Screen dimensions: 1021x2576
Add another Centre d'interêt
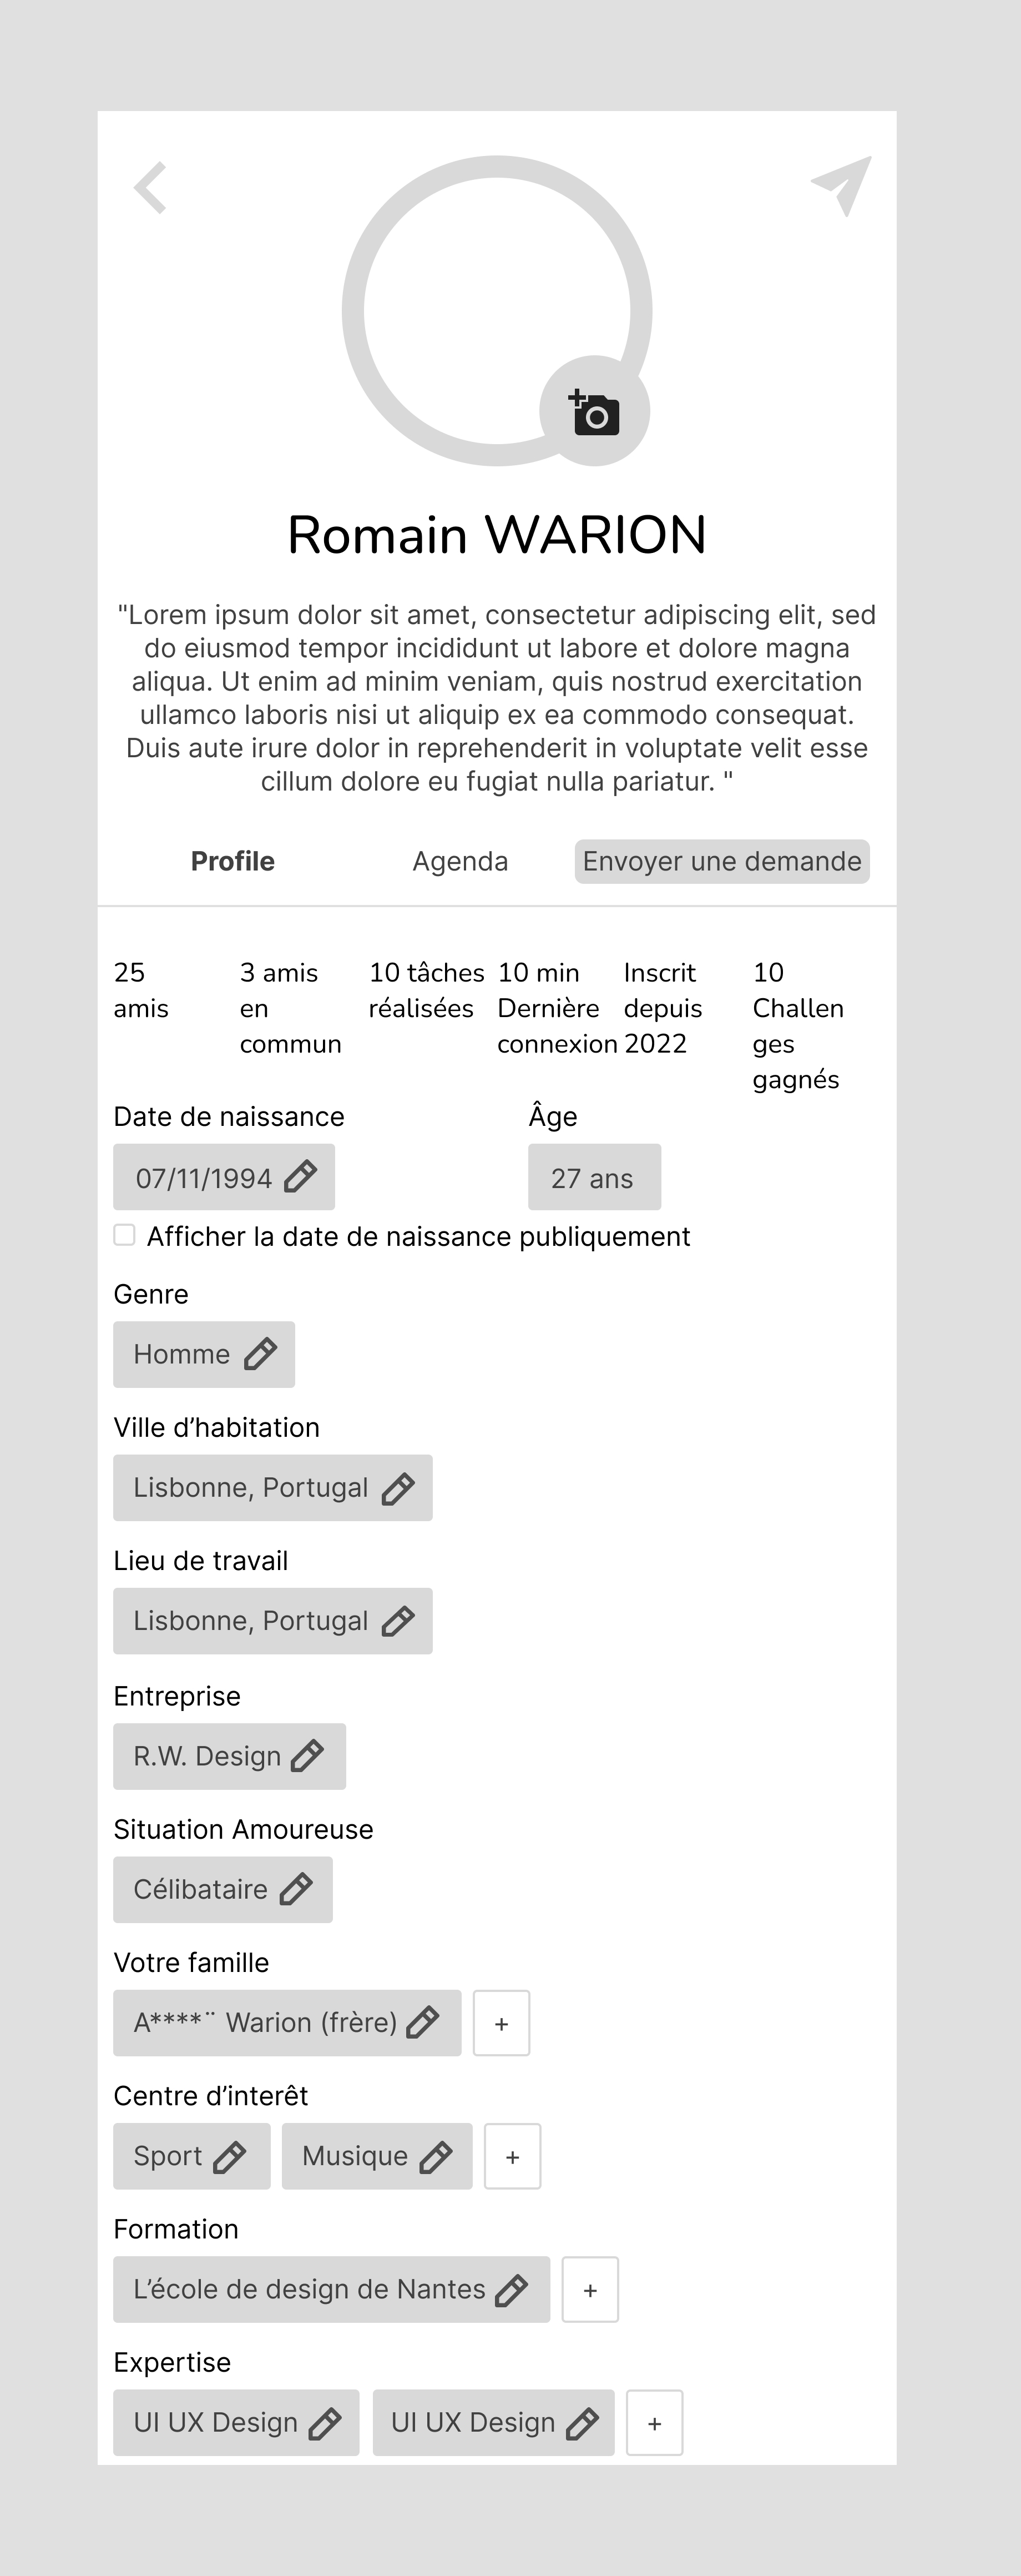click(513, 2156)
